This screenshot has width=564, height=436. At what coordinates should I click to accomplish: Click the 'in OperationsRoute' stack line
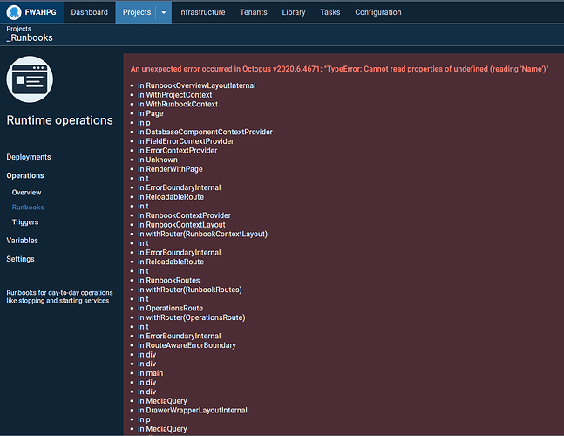coord(170,309)
